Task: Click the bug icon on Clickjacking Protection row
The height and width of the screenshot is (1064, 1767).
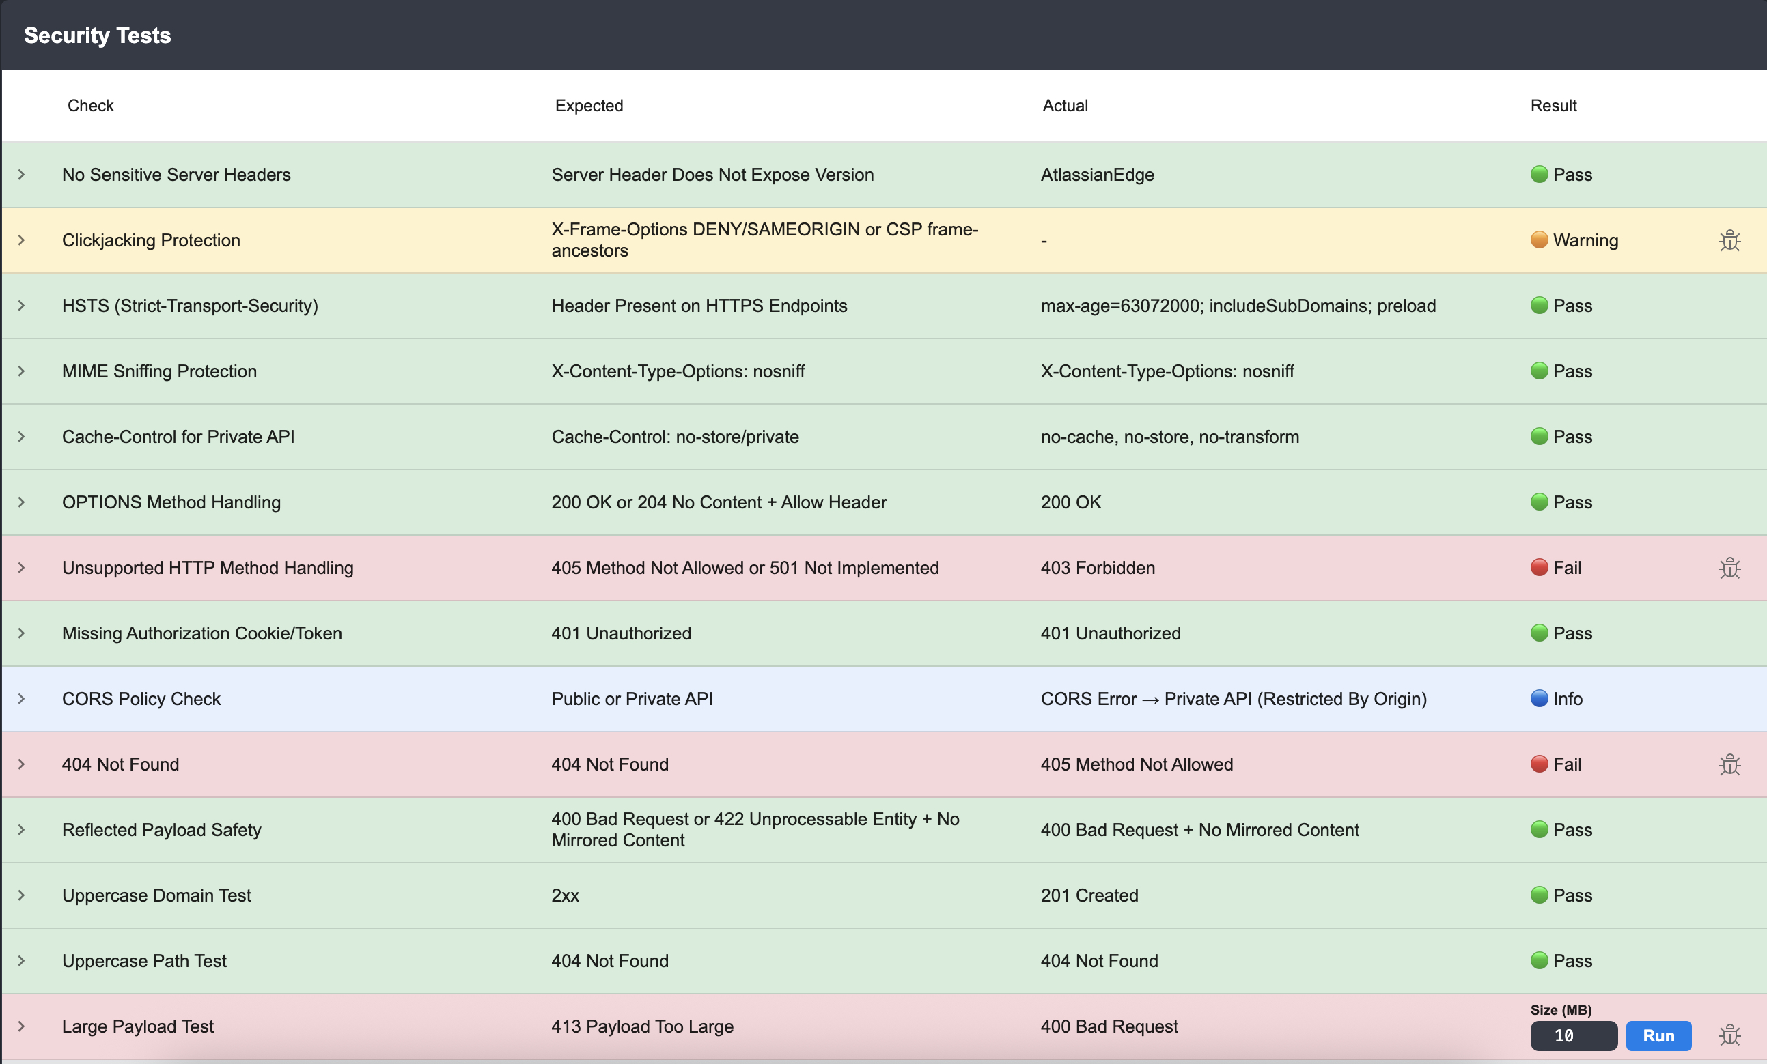Action: pos(1730,240)
